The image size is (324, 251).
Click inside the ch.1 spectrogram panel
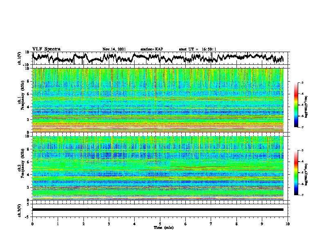pyautogui.click(x=158, y=100)
